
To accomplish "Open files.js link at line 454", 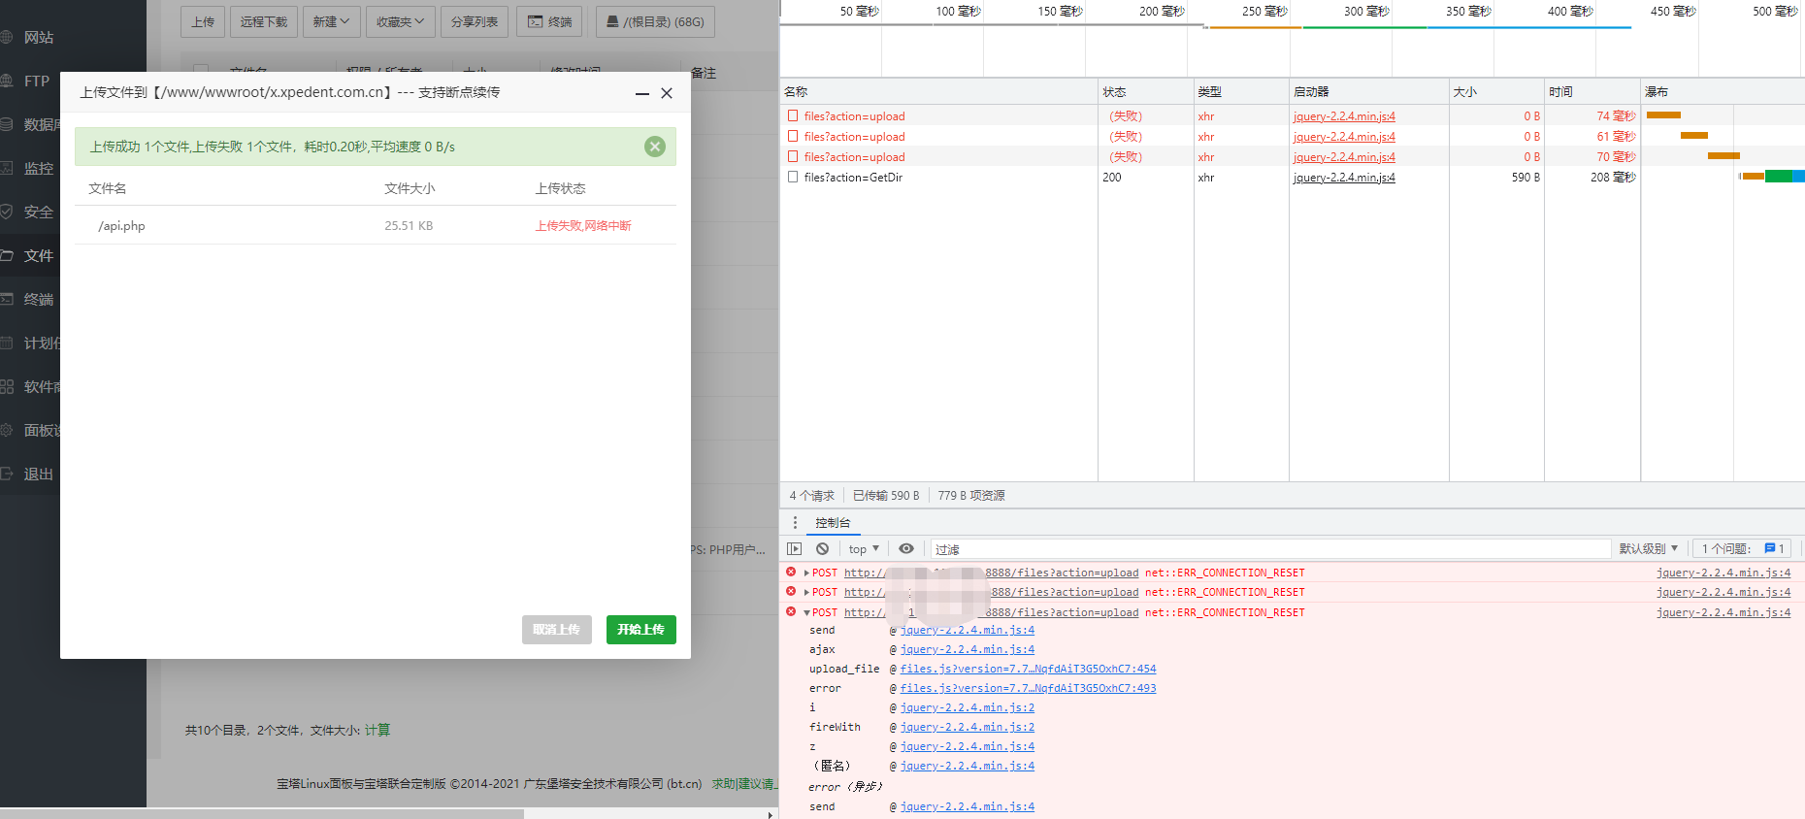I will (1028, 669).
